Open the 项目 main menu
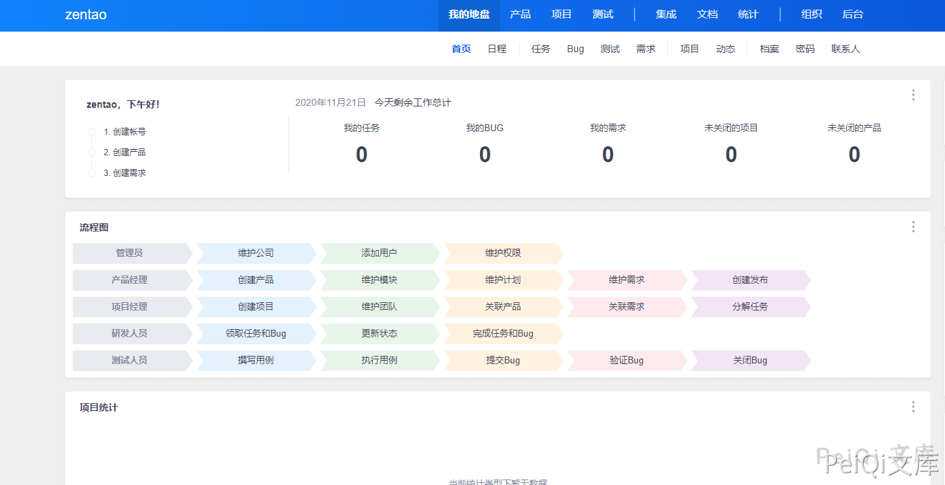This screenshot has width=945, height=485. pyautogui.click(x=561, y=14)
